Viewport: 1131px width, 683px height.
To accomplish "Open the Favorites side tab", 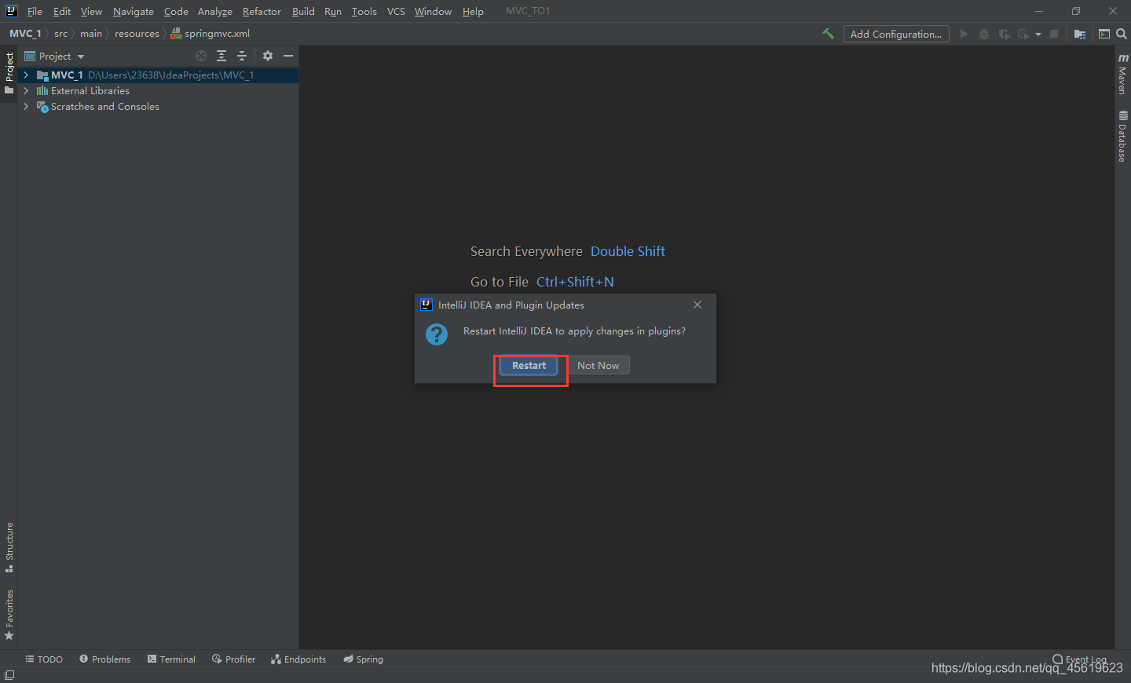I will point(9,615).
